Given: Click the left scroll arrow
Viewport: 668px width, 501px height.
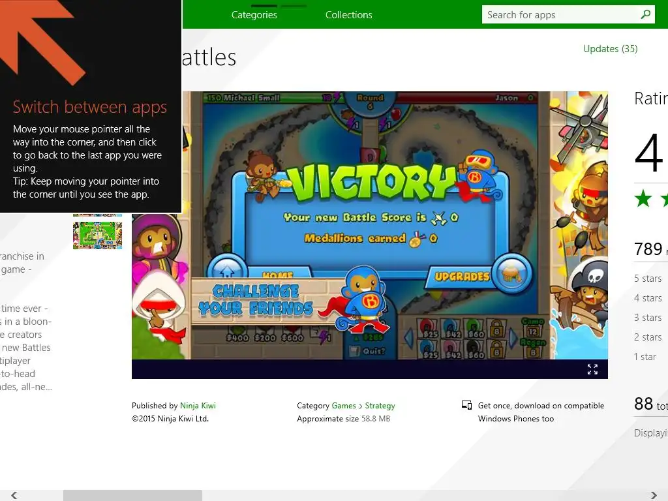Looking at the screenshot, I should coord(14,495).
